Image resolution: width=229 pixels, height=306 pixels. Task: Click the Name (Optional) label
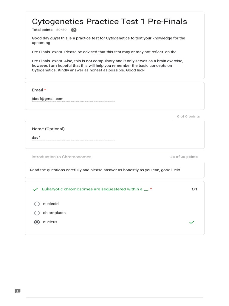coord(48,129)
